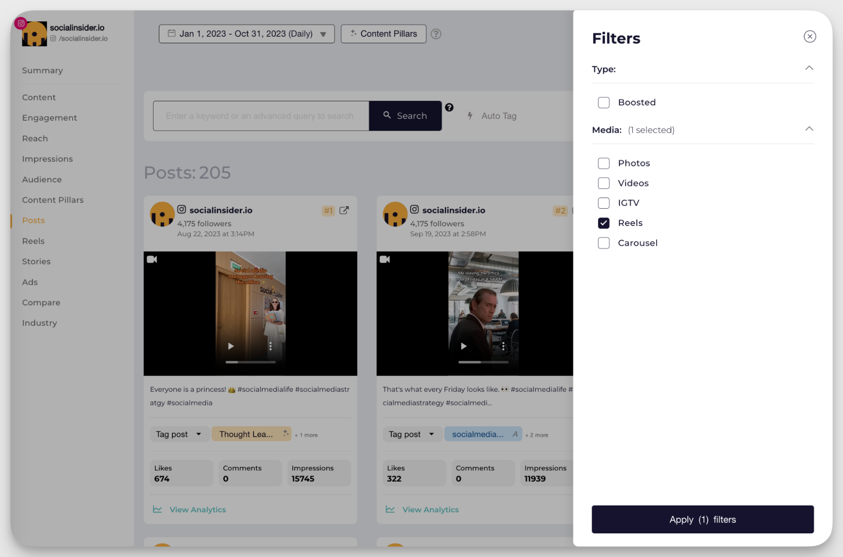Go to the Audience section
Image resolution: width=843 pixels, height=557 pixels.
click(x=42, y=179)
